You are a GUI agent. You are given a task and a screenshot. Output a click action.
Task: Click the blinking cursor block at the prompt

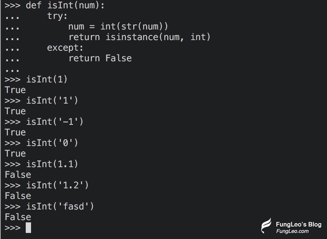pos(28,228)
